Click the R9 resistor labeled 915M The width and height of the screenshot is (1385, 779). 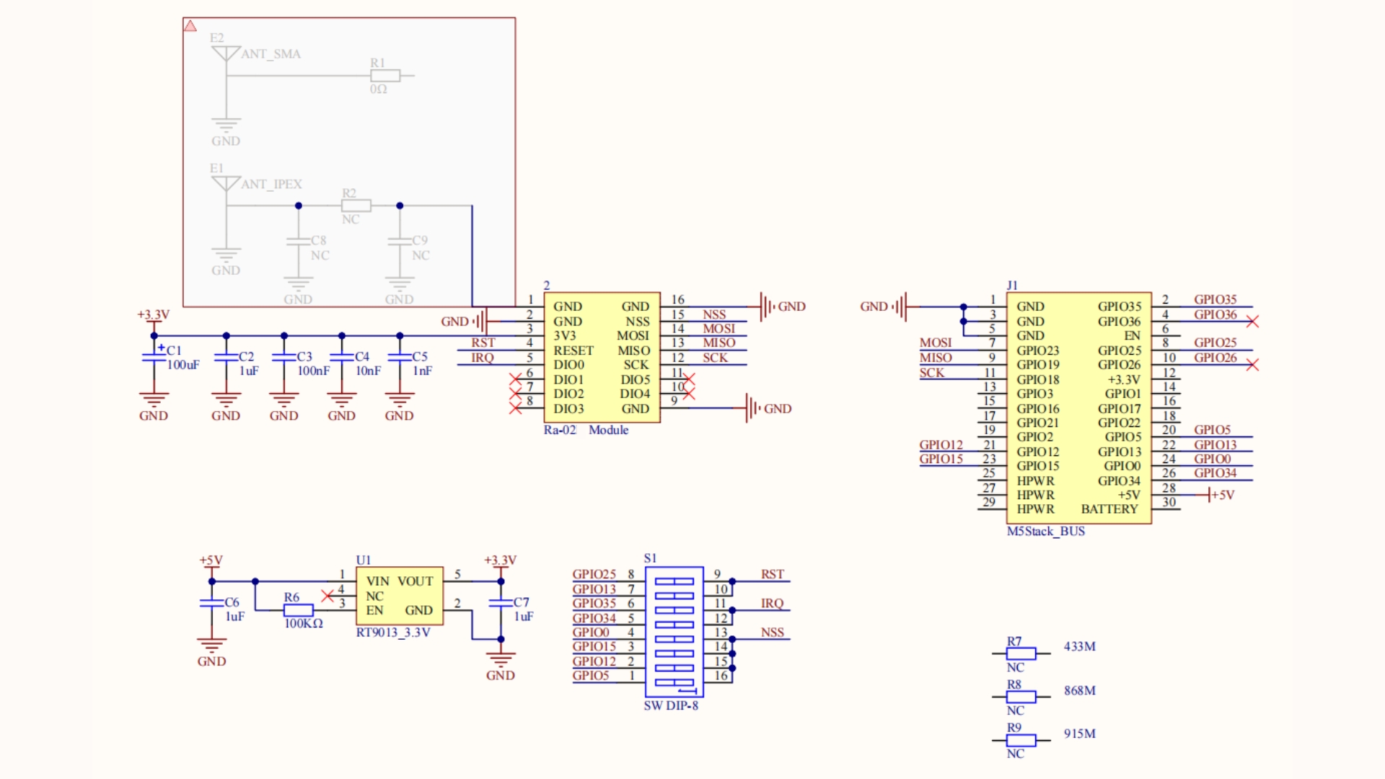point(1021,740)
